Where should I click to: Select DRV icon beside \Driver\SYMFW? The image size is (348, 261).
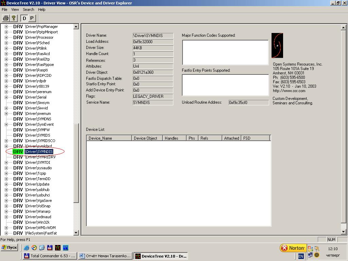18,130
